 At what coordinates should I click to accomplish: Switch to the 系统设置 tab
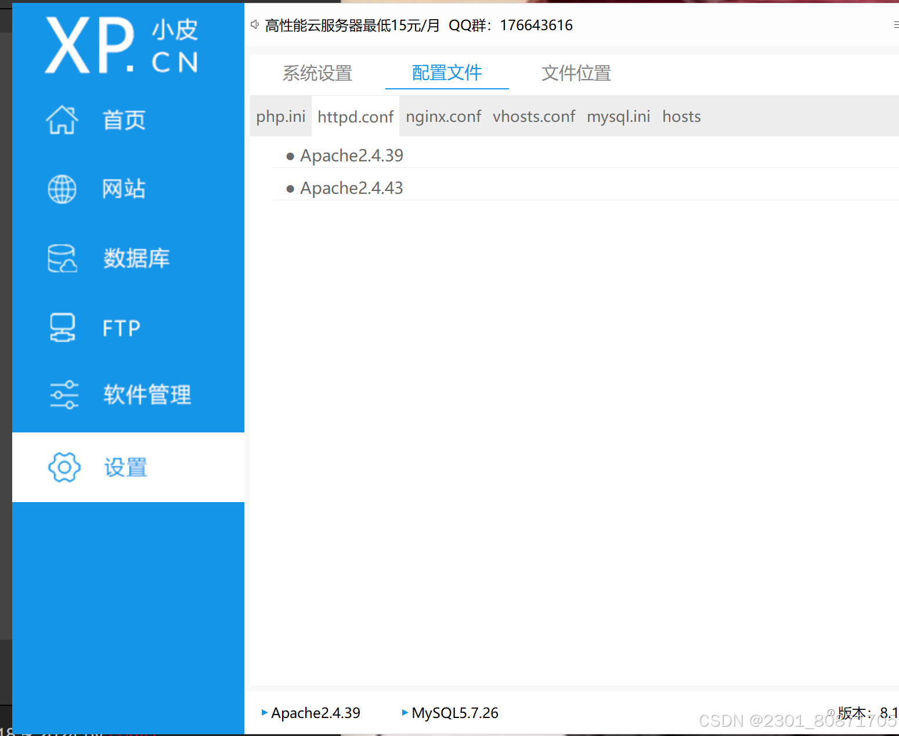tap(317, 73)
